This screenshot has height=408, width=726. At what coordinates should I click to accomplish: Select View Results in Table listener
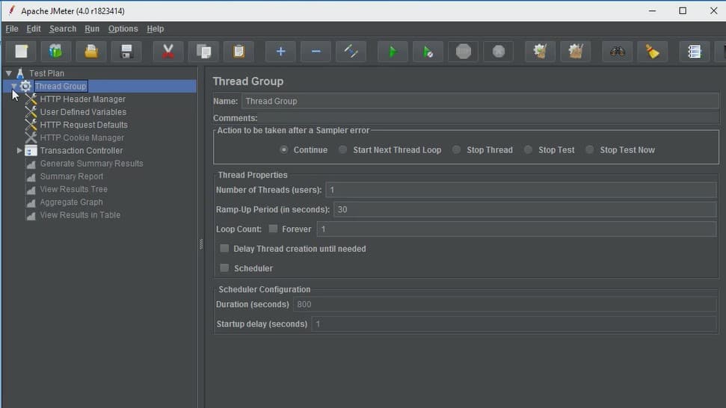tap(80, 215)
